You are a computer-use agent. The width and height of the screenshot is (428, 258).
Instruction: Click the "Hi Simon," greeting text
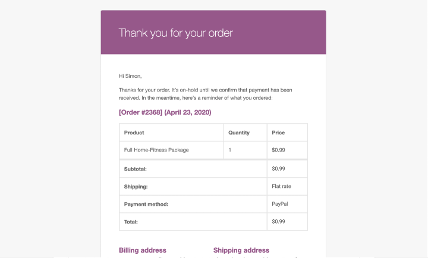click(130, 76)
